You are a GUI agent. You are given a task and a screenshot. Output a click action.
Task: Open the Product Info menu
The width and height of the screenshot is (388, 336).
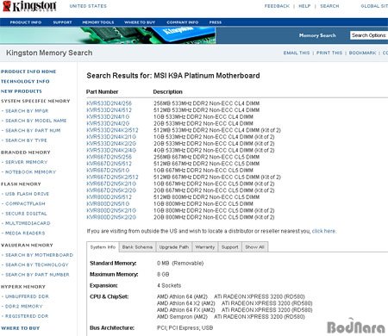click(26, 22)
